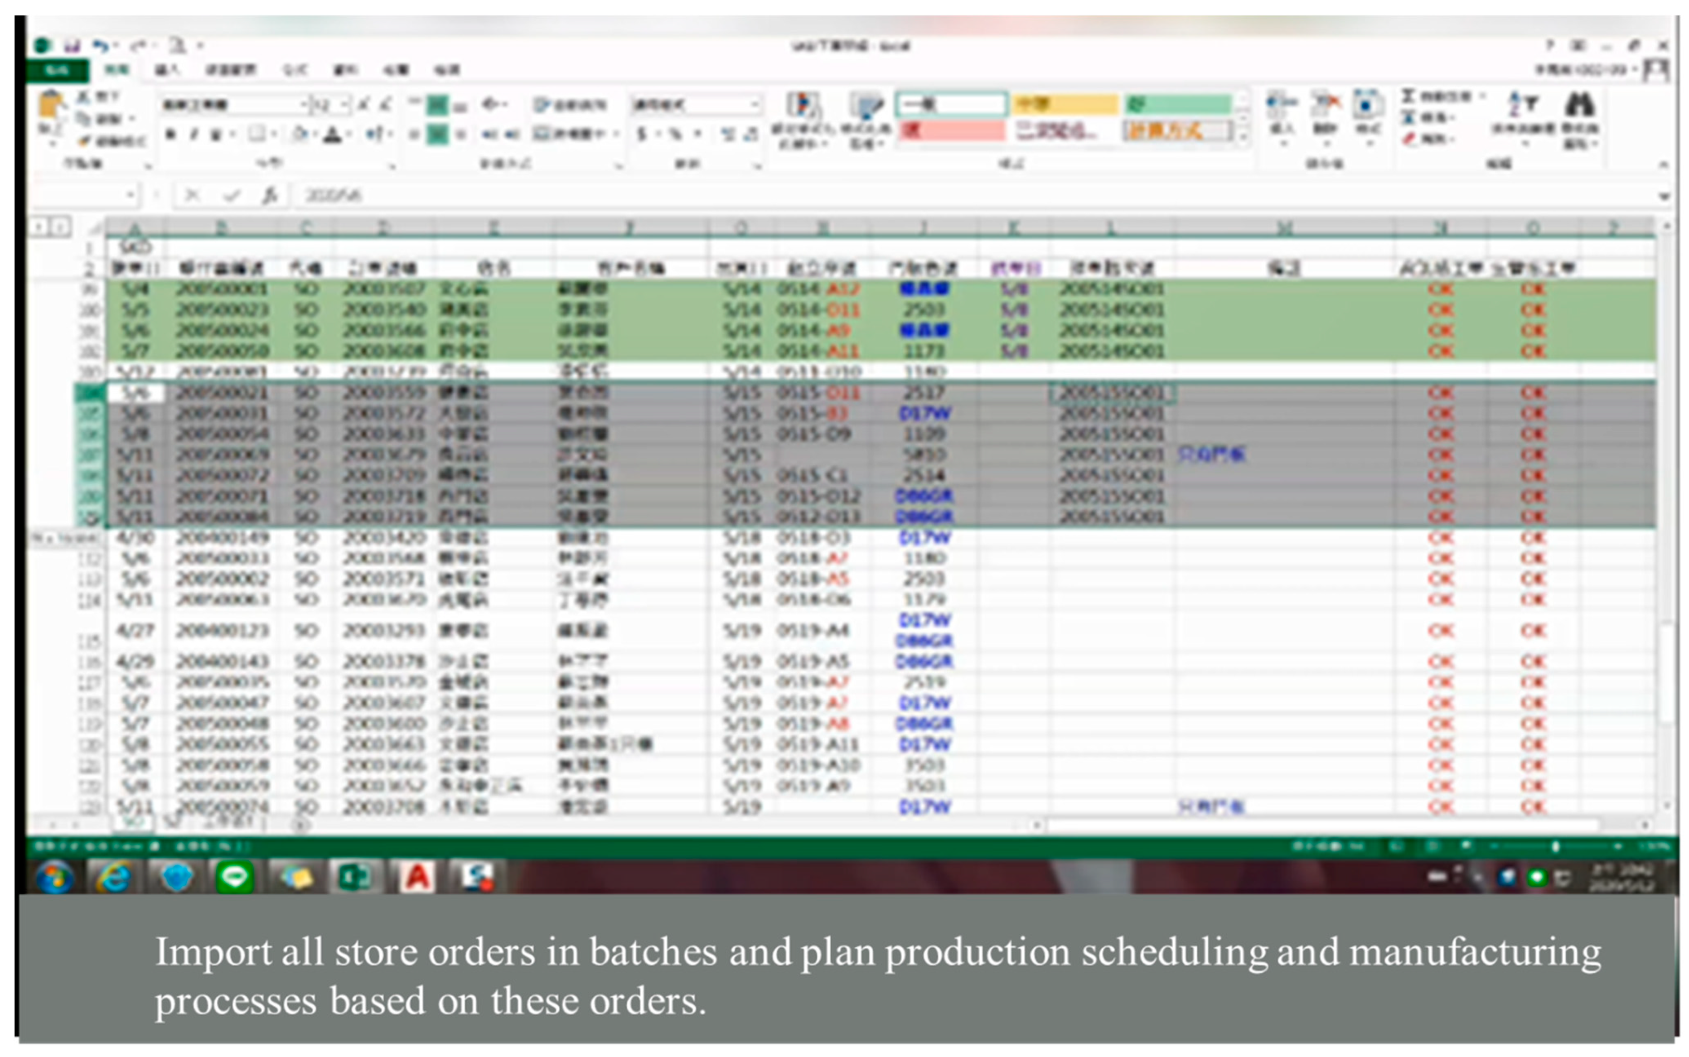This screenshot has width=1689, height=1057.
Task: Toggle Italic formatting button
Action: pos(194,134)
